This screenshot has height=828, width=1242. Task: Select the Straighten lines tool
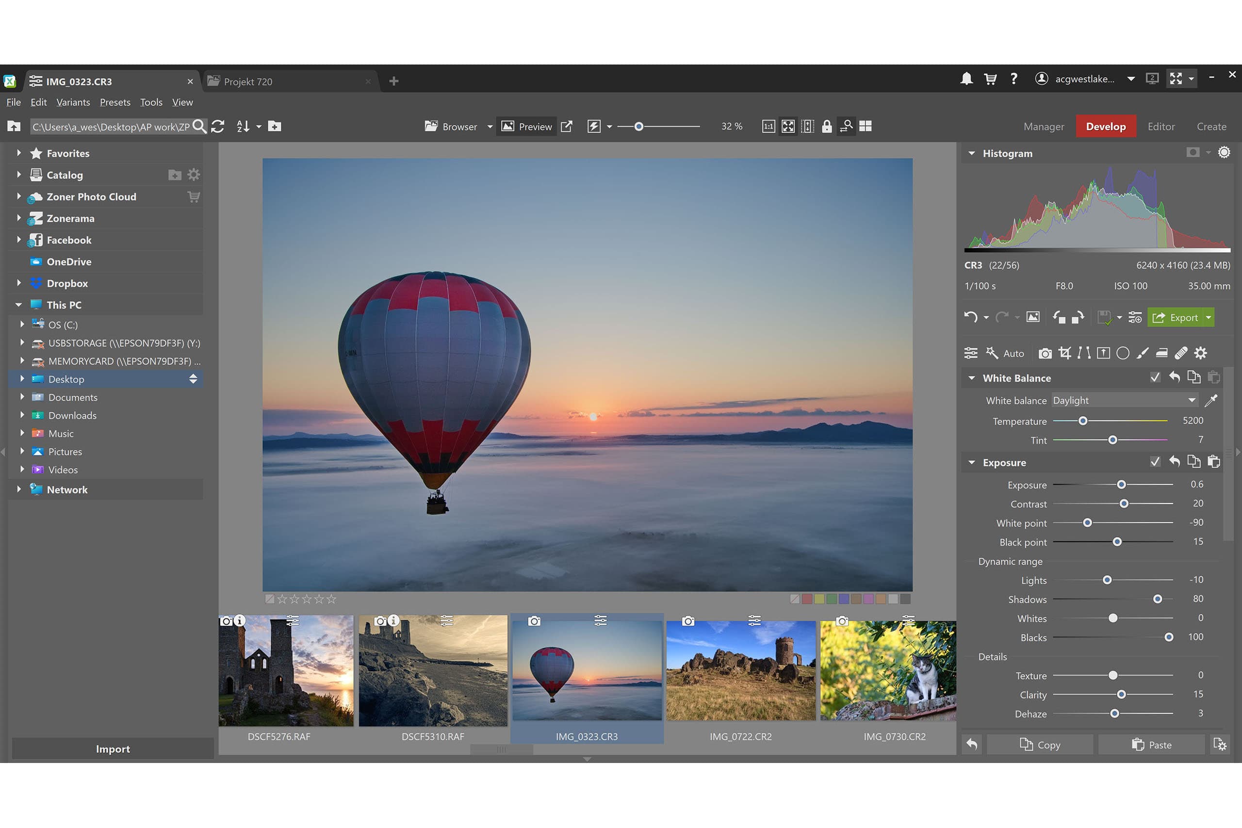[1083, 353]
